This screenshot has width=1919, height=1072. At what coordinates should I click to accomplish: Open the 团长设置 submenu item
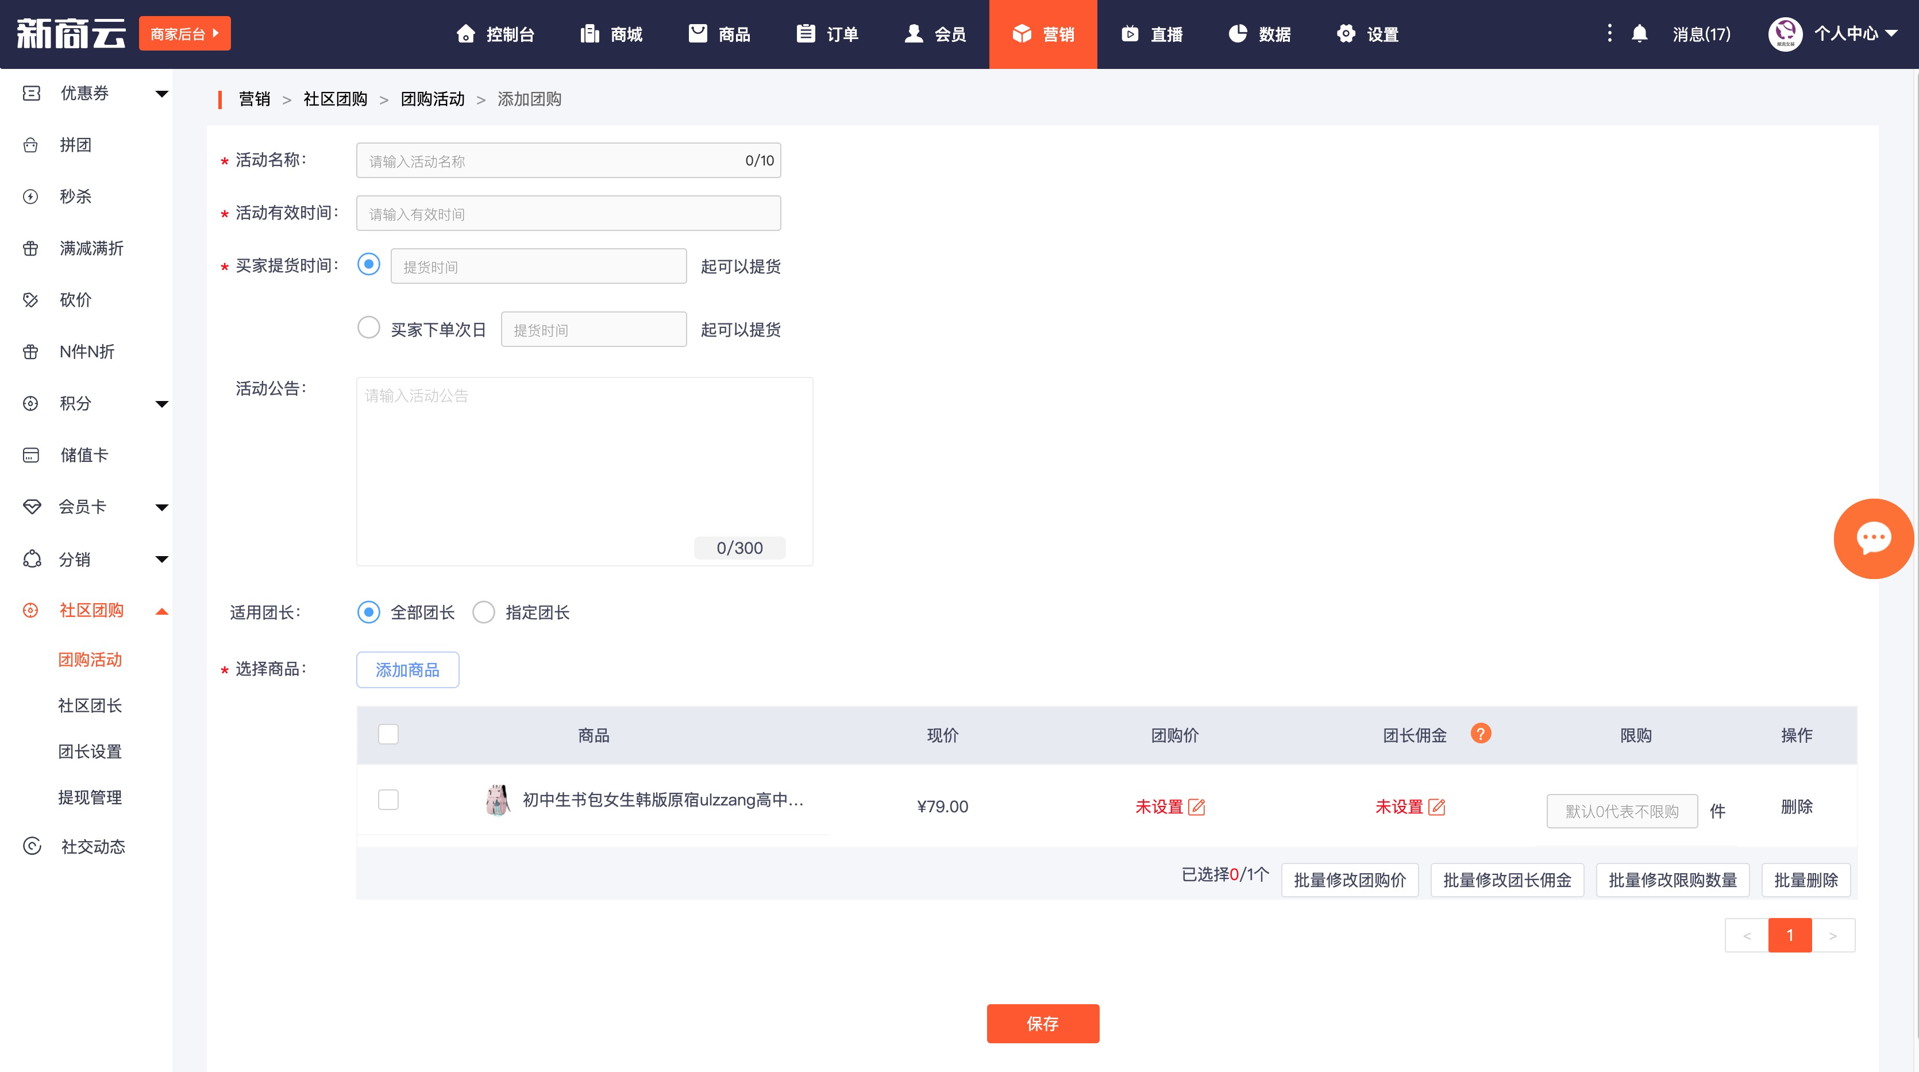click(x=90, y=751)
